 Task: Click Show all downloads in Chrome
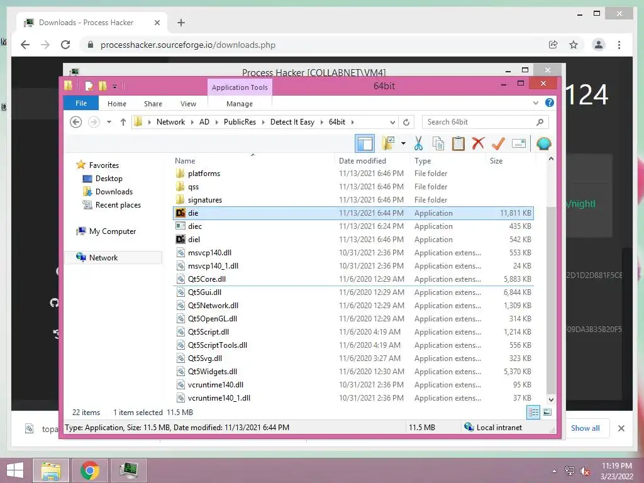pyautogui.click(x=585, y=428)
